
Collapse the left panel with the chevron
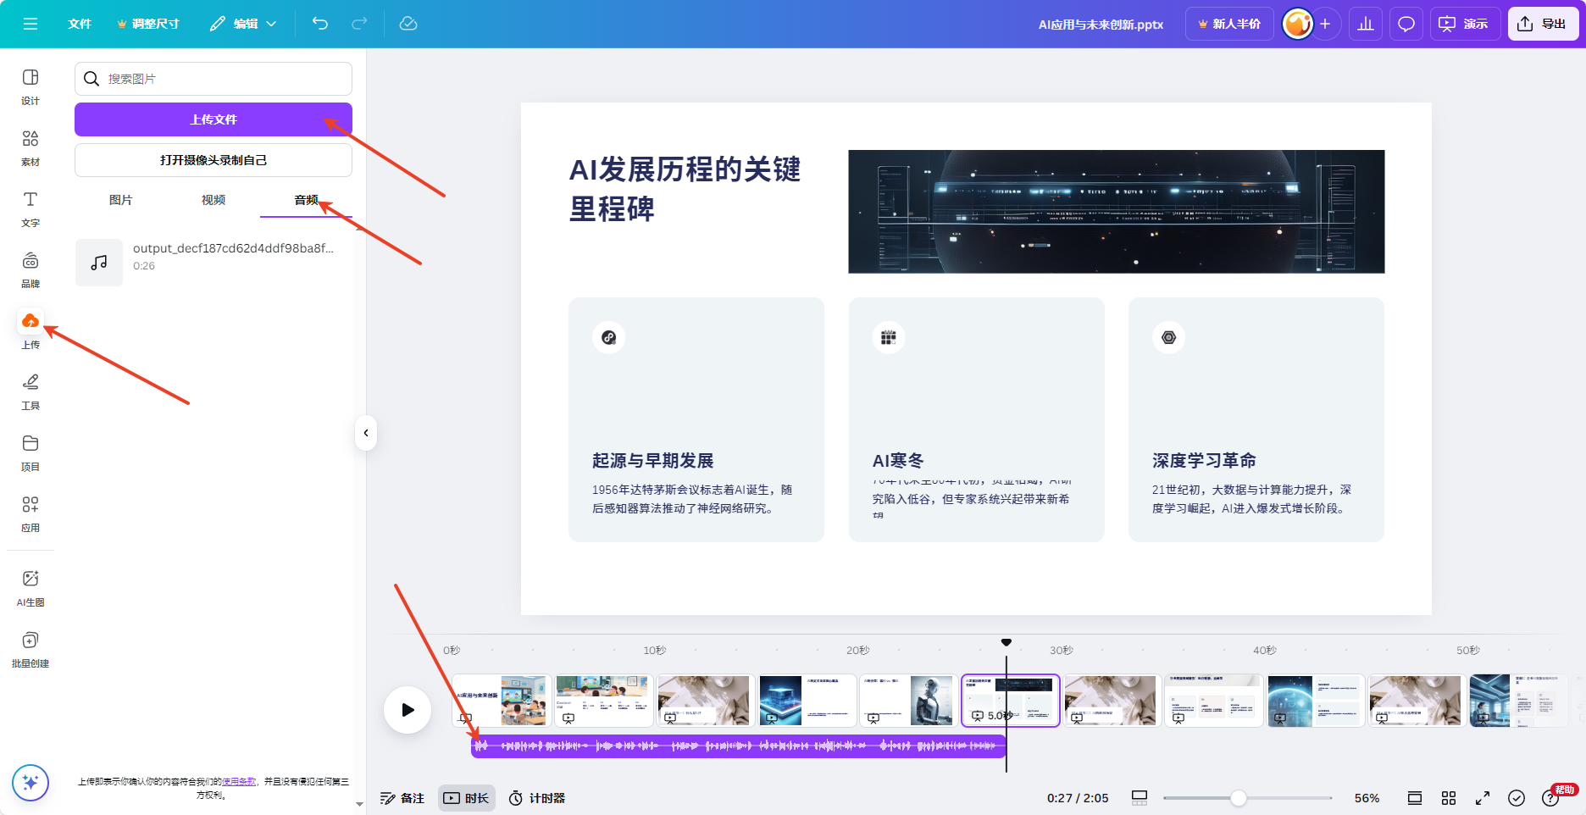pos(366,433)
